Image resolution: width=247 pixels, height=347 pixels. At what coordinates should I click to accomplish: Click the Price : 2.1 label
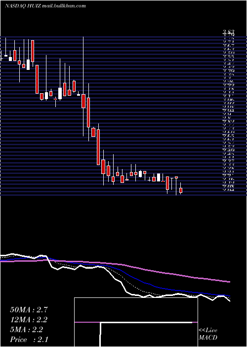click(29, 340)
